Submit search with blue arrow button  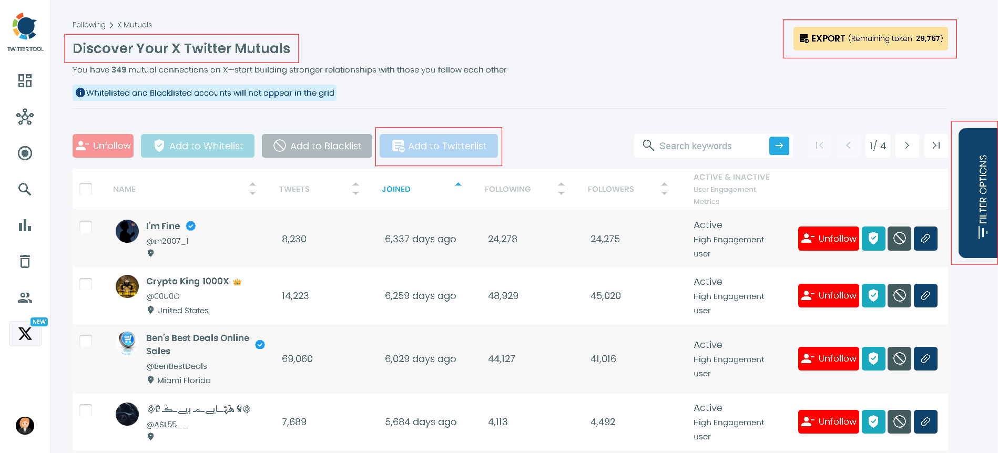(x=779, y=146)
